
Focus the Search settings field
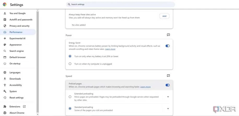point(120,4)
